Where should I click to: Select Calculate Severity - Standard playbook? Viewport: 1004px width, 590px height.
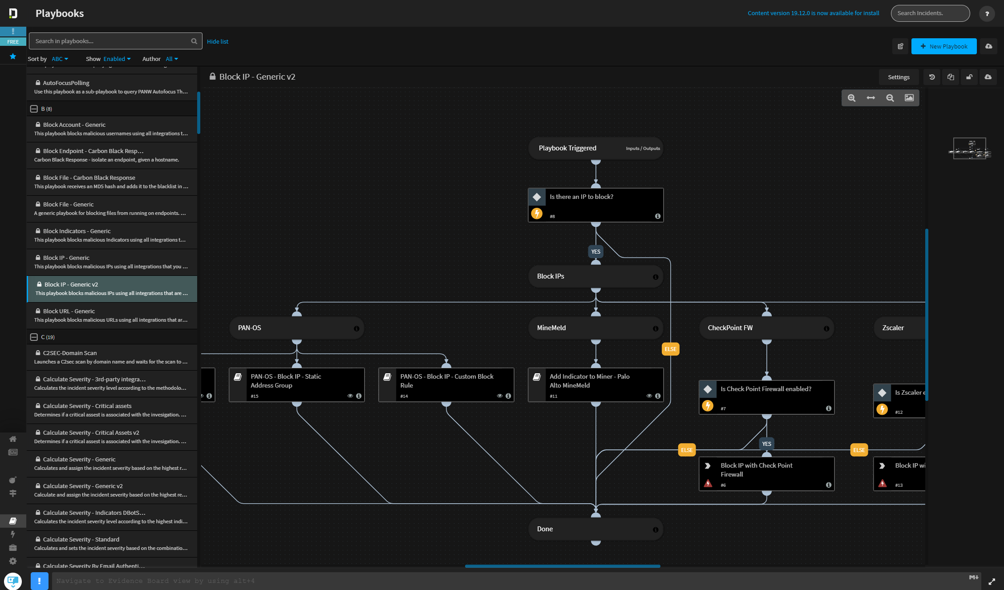tap(112, 544)
